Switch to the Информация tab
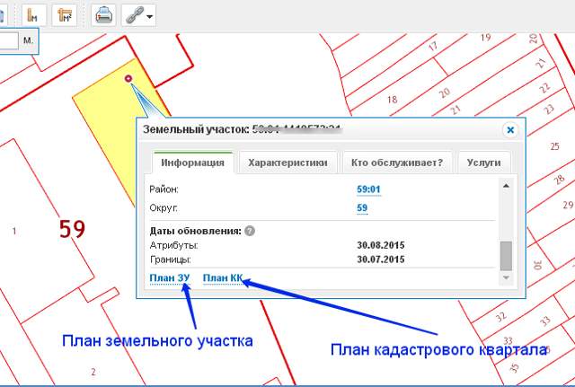This screenshot has width=575, height=387. pyautogui.click(x=192, y=163)
